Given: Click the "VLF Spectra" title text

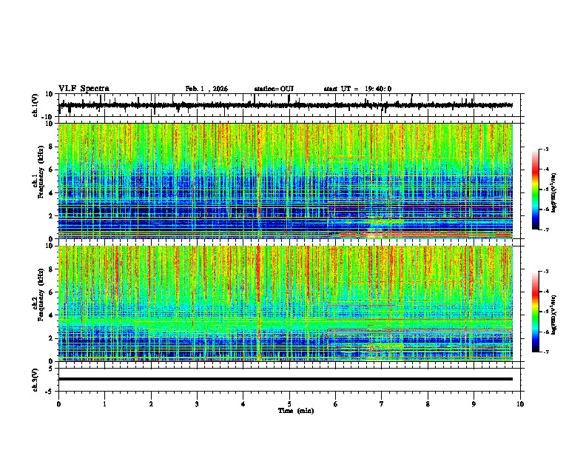Looking at the screenshot, I should pyautogui.click(x=84, y=89).
